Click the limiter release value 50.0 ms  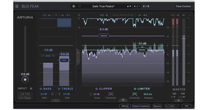click(148, 94)
